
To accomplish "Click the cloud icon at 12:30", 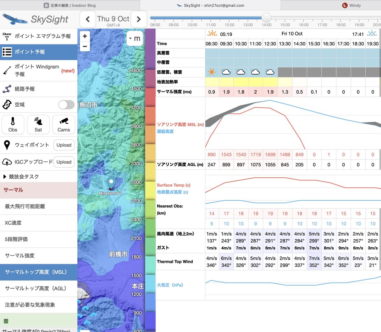I will [x=270, y=72].
